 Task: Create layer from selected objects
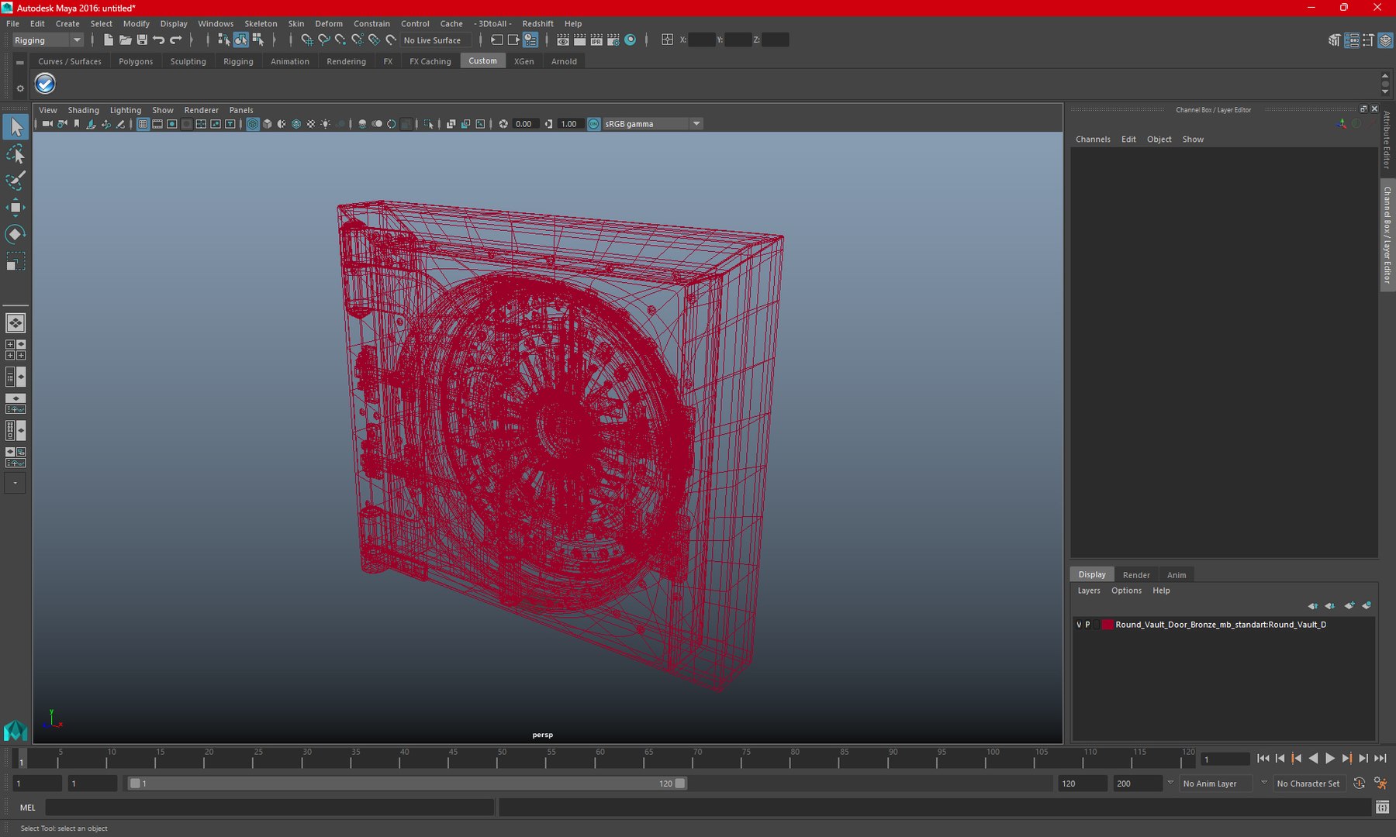click(1367, 606)
